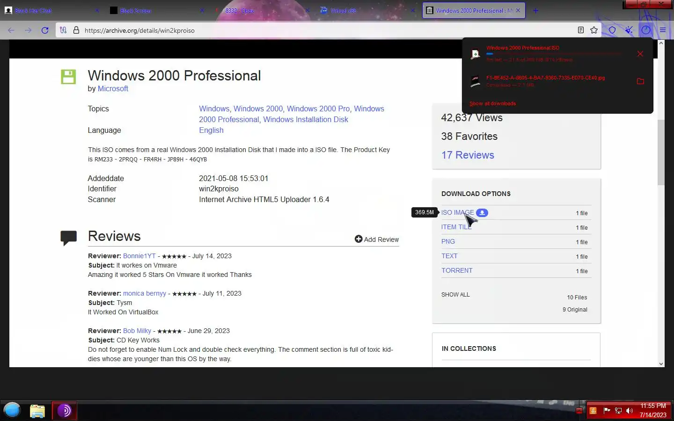Open the PNG download option
The width and height of the screenshot is (674, 421).
click(448, 241)
